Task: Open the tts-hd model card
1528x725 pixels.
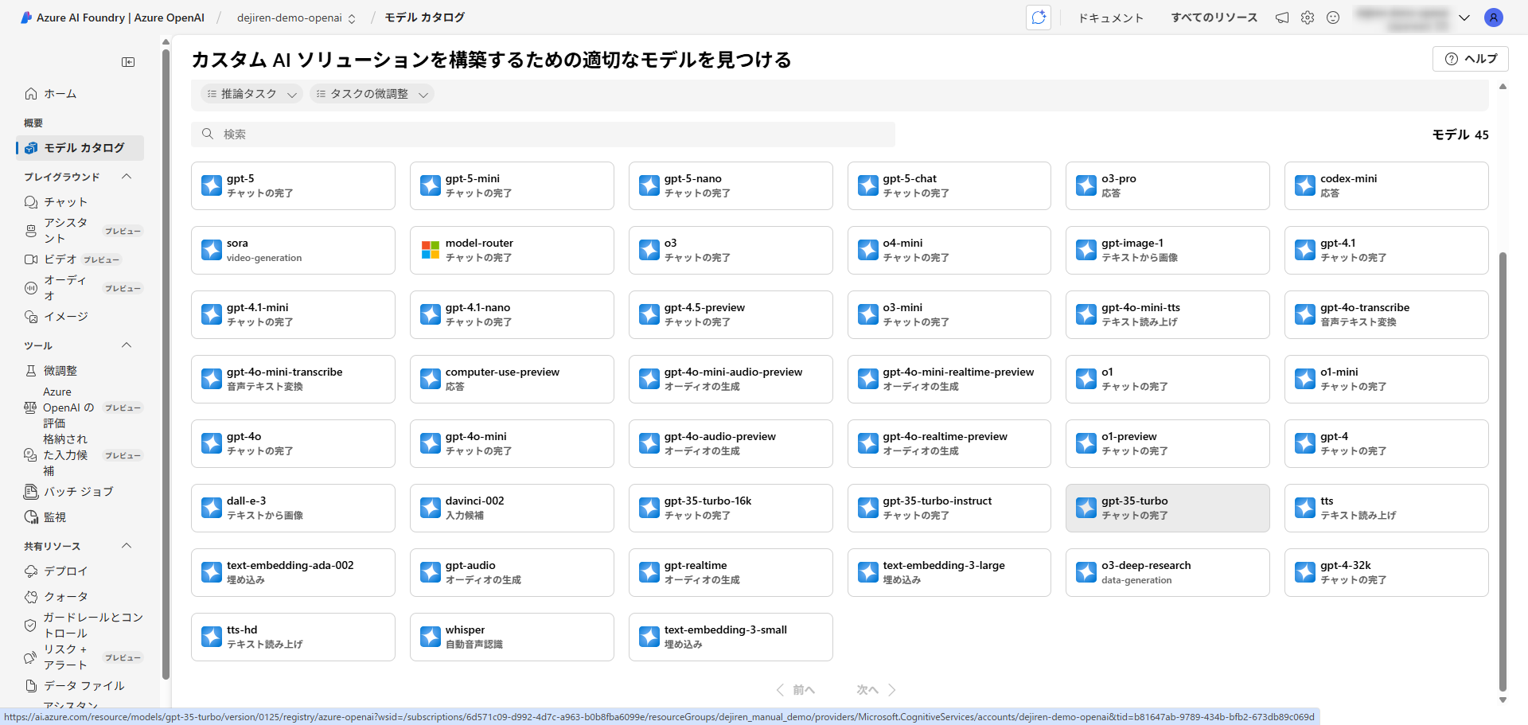Action: [293, 637]
